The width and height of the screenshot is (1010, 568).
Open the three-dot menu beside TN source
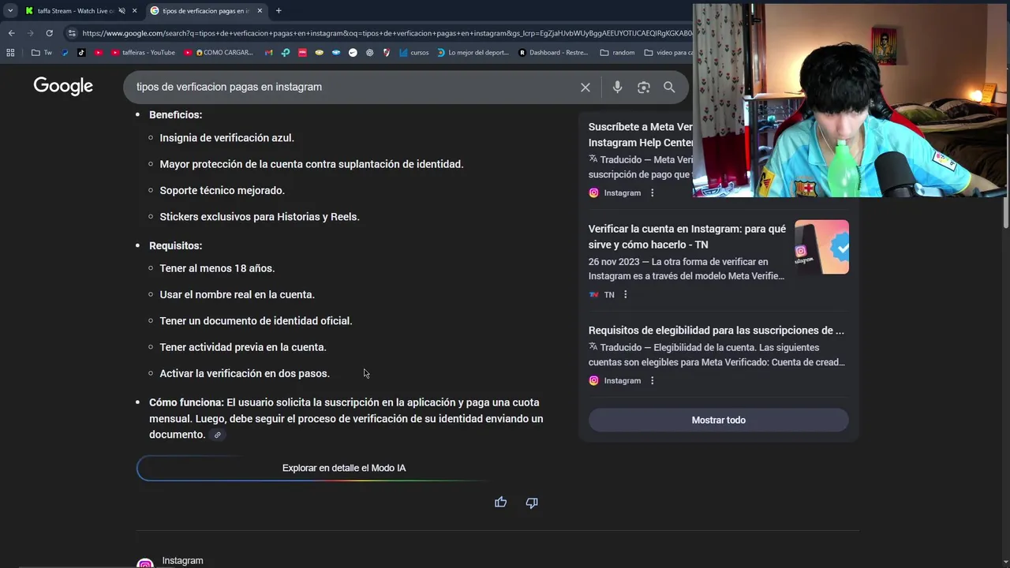(x=626, y=294)
